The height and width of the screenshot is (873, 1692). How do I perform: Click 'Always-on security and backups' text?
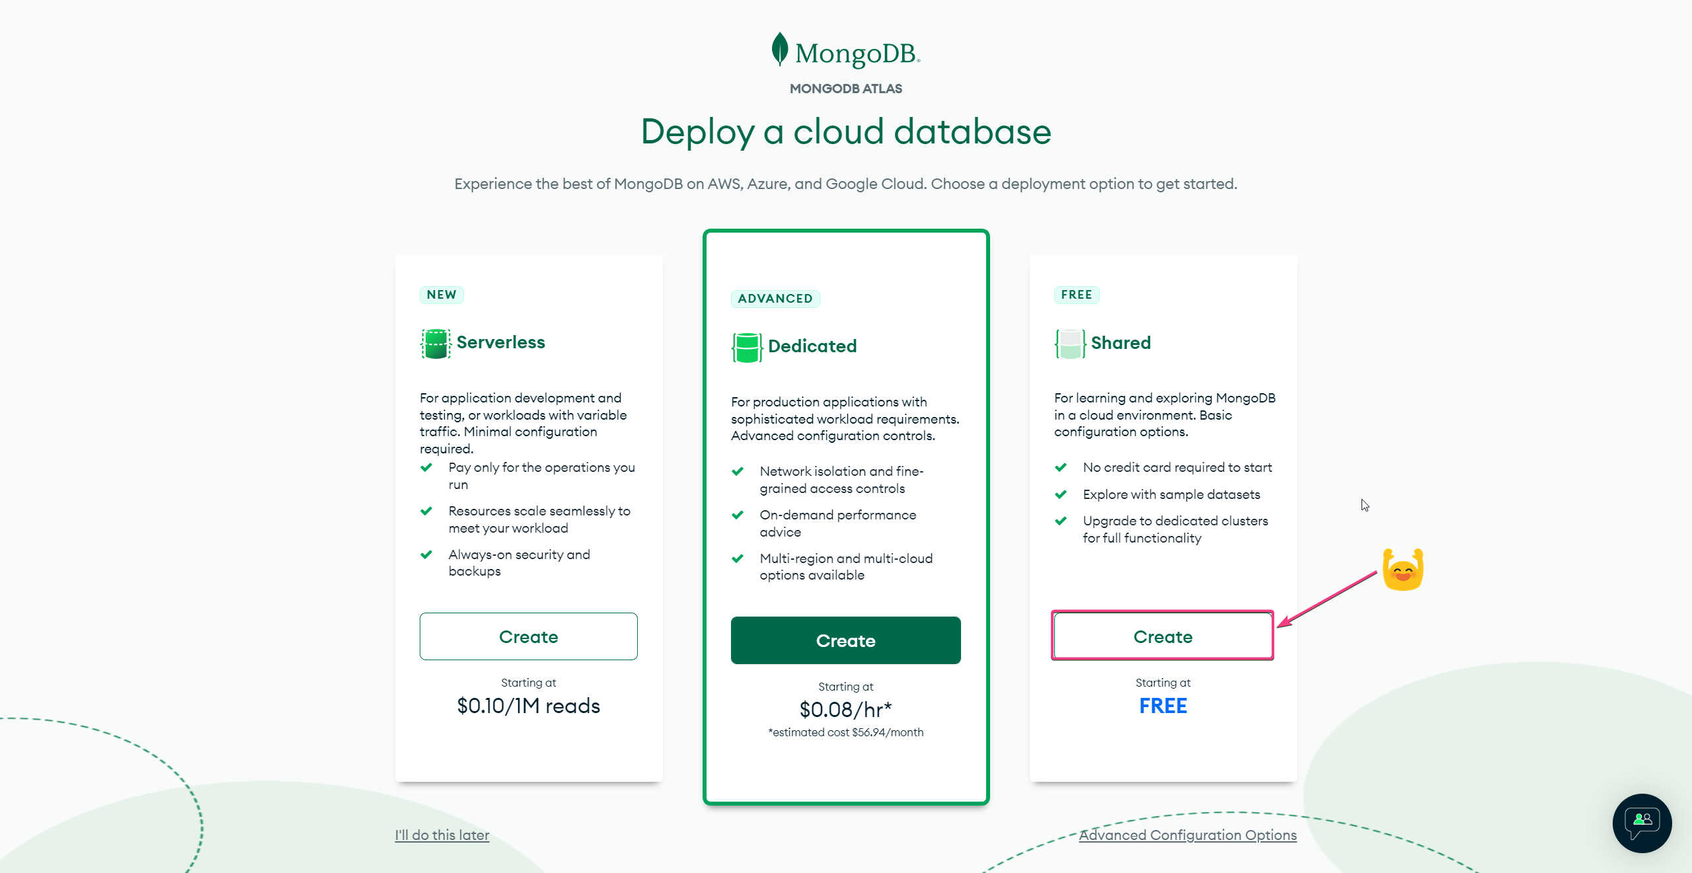click(519, 563)
